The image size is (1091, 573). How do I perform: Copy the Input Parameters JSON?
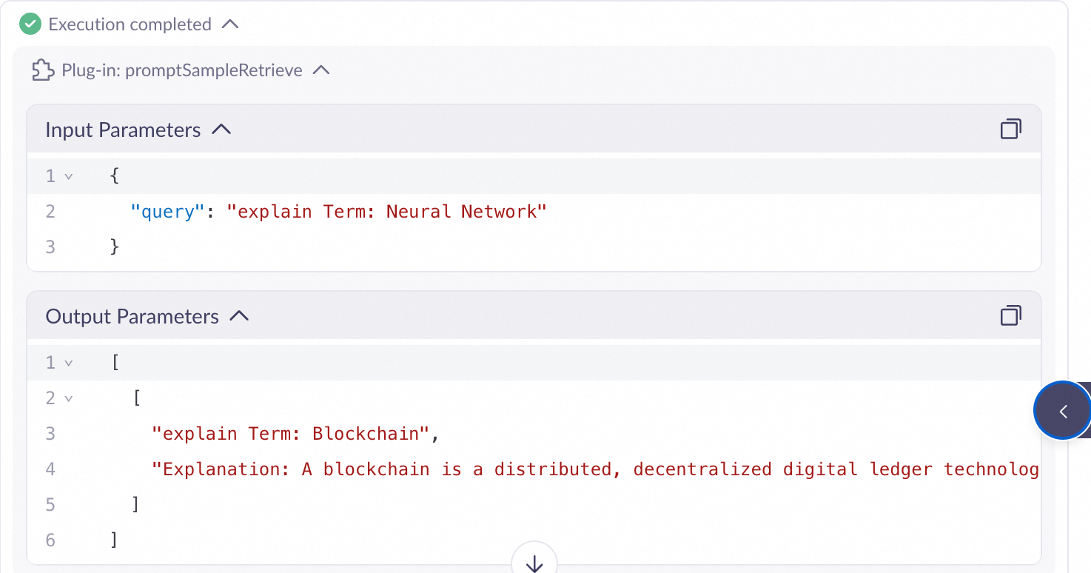(1010, 130)
